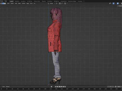Switch to Rendering workspace tab
The height and width of the screenshot is (91, 122).
point(56,1)
